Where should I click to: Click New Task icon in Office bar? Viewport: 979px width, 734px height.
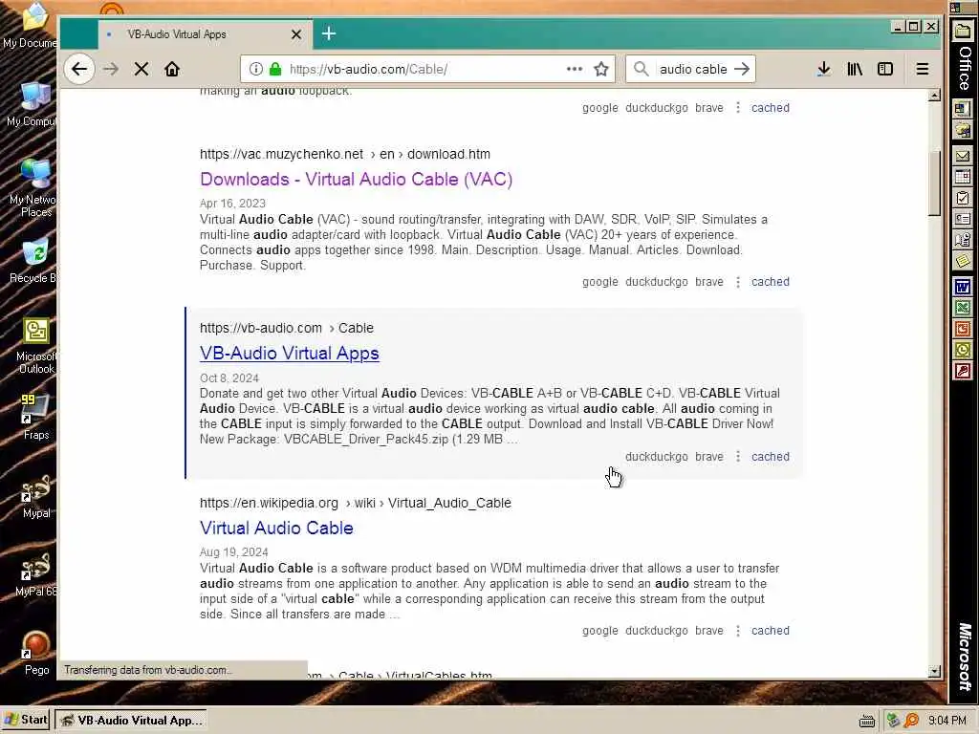[962, 198]
